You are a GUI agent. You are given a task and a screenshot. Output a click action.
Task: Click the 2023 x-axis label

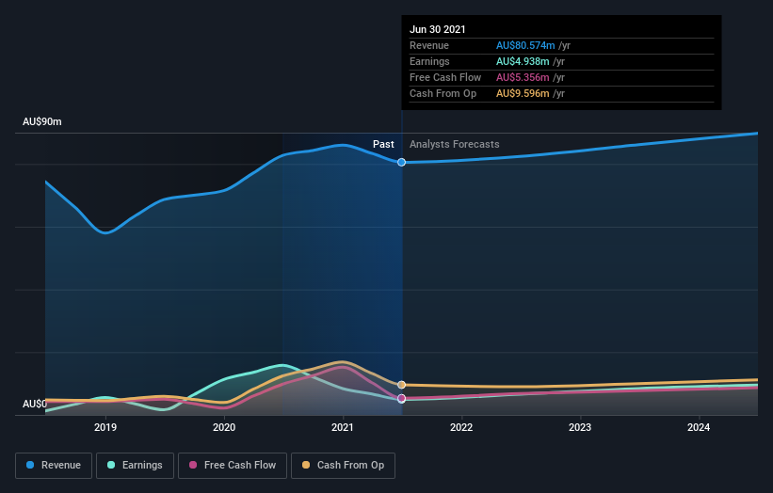point(580,427)
